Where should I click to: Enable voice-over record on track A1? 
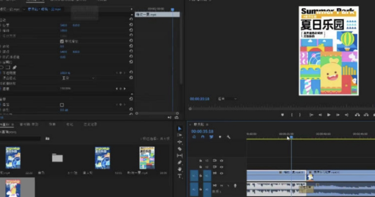(x=235, y=186)
